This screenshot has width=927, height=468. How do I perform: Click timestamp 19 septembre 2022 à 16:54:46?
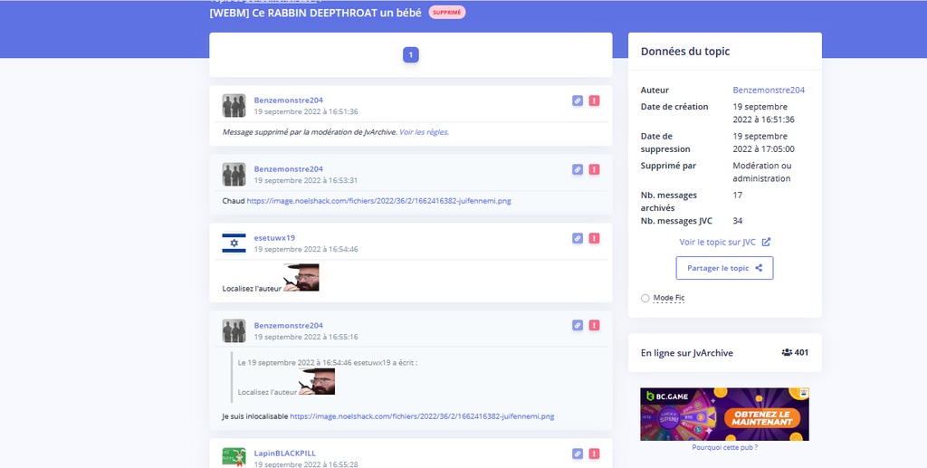(x=306, y=249)
